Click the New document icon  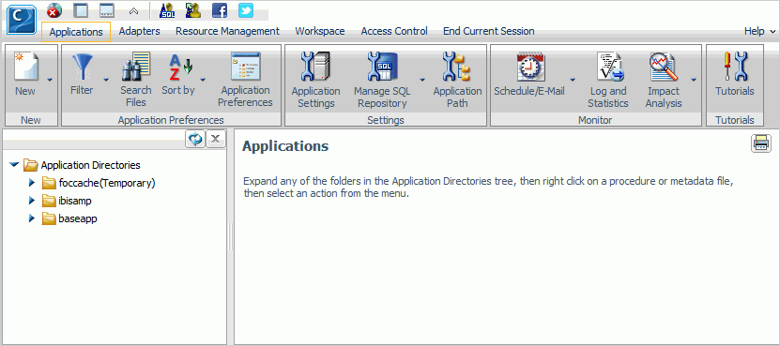coord(25,66)
